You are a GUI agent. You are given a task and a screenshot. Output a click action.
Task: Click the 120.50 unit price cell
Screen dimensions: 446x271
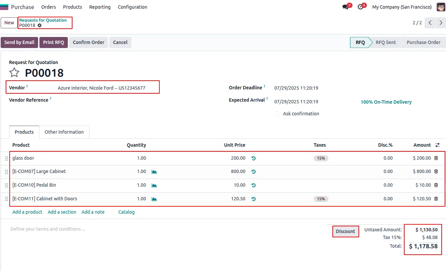(x=238, y=199)
